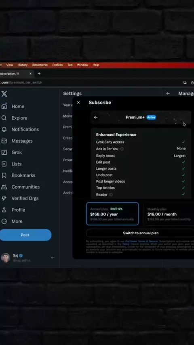Open Communities people icon

click(x=4, y=187)
